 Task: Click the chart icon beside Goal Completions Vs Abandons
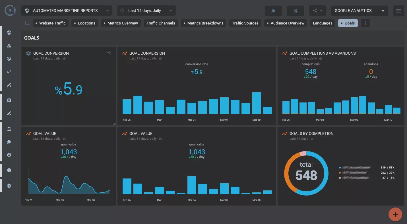point(284,53)
